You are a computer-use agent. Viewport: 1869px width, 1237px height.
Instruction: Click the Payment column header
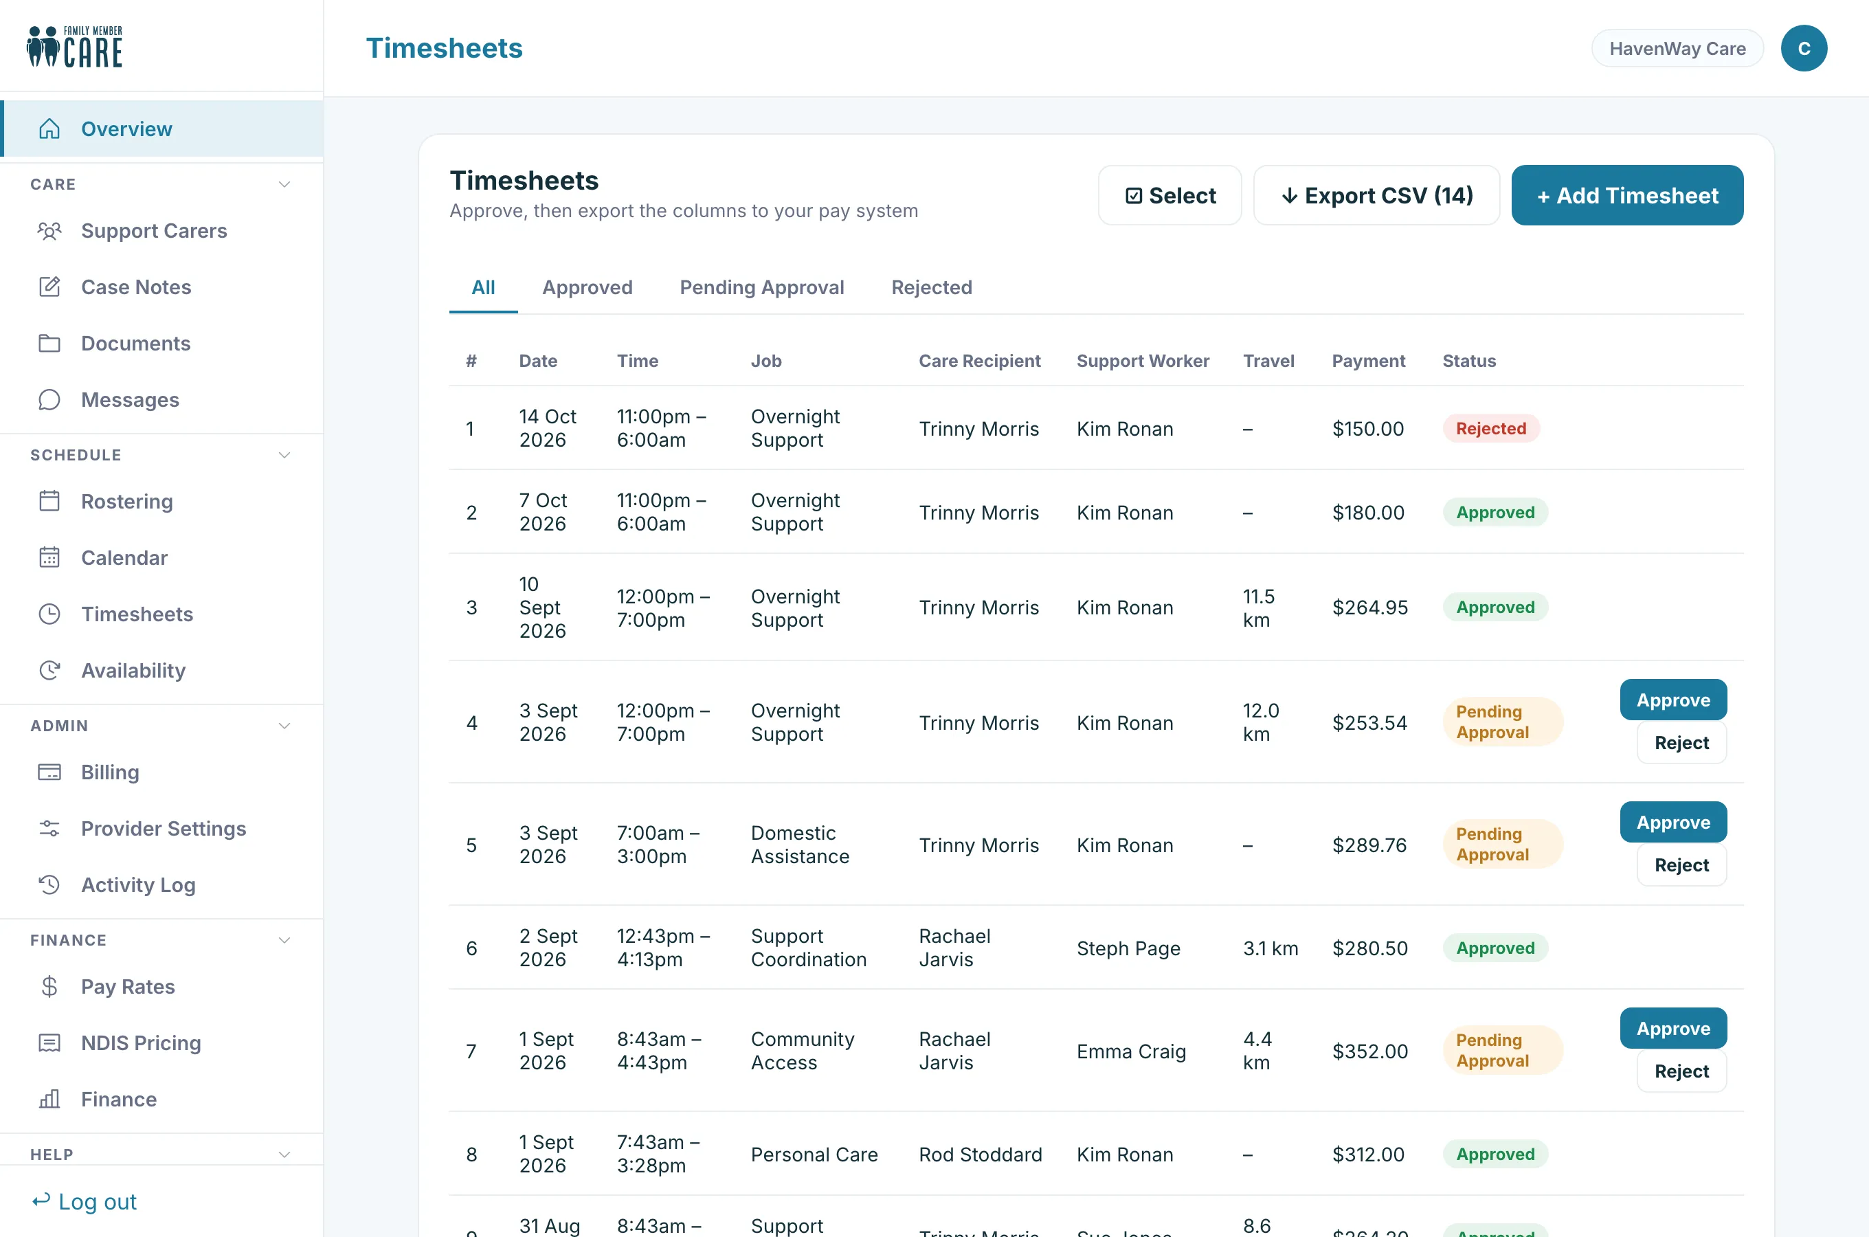point(1368,361)
